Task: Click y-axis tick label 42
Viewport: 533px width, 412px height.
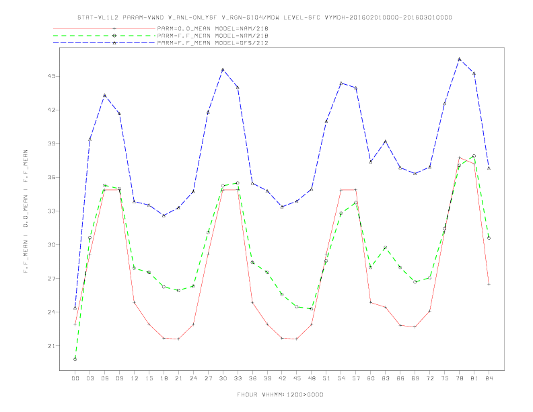Action: [x=51, y=110]
